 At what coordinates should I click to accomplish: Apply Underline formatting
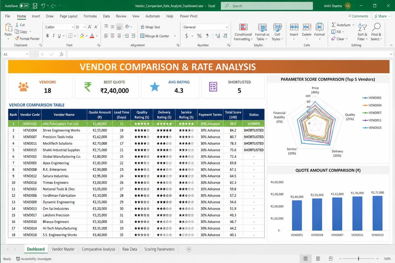point(59,36)
